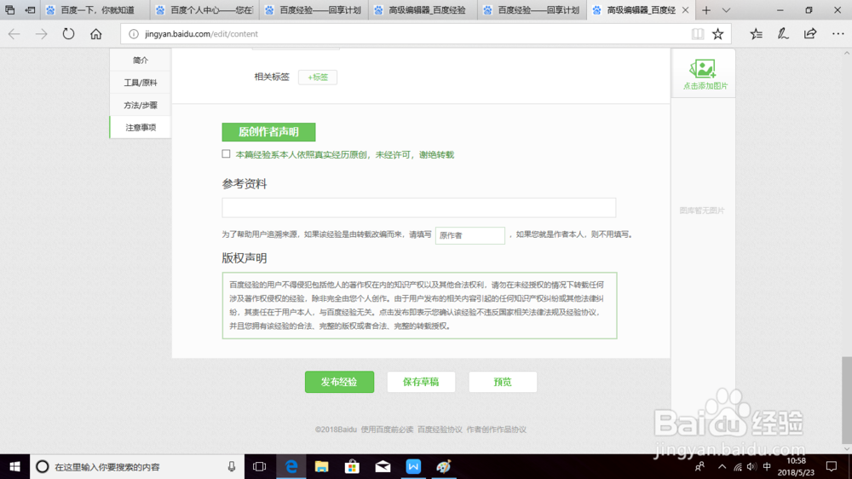This screenshot has width=852, height=479.
Task: Click the browser forward arrow
Action: (x=41, y=34)
